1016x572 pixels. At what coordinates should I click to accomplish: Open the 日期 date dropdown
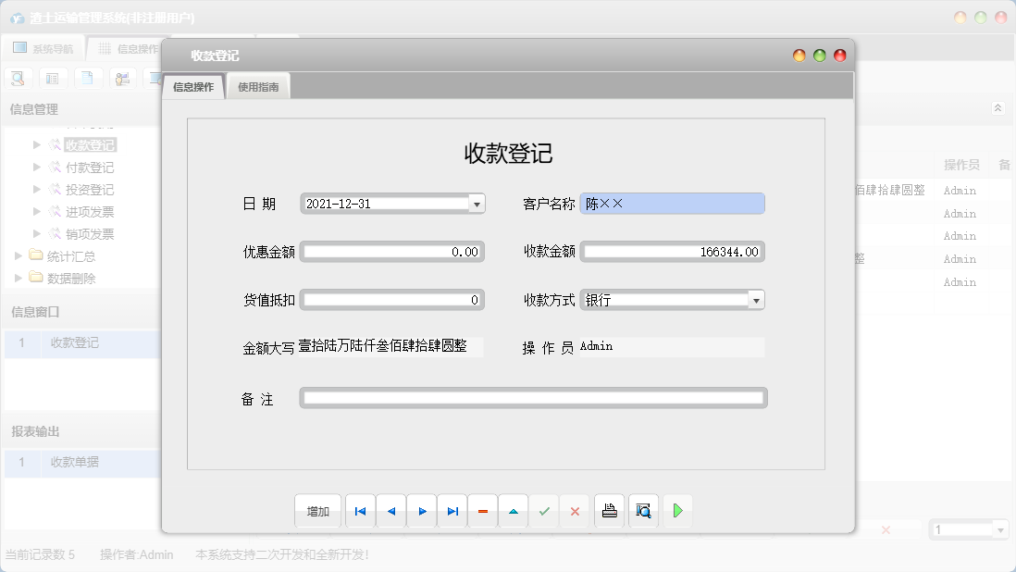point(477,203)
